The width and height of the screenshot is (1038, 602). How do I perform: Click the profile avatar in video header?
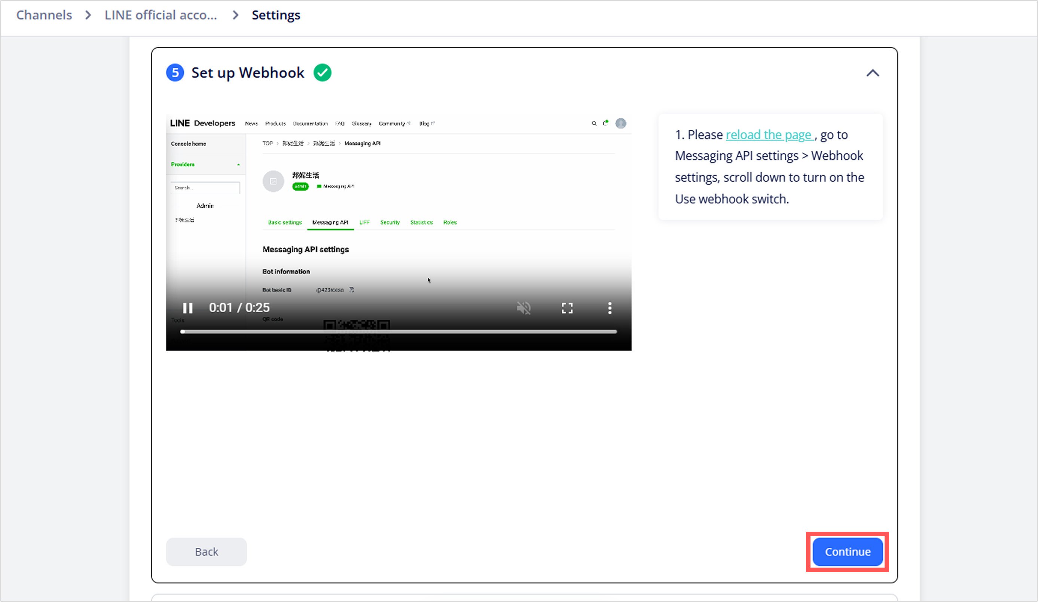[620, 123]
